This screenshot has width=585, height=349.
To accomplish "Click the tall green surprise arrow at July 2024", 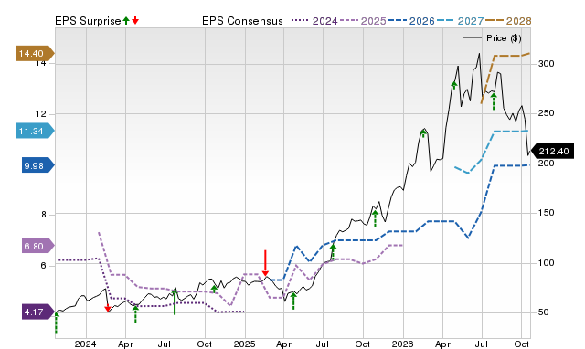I will (175, 301).
